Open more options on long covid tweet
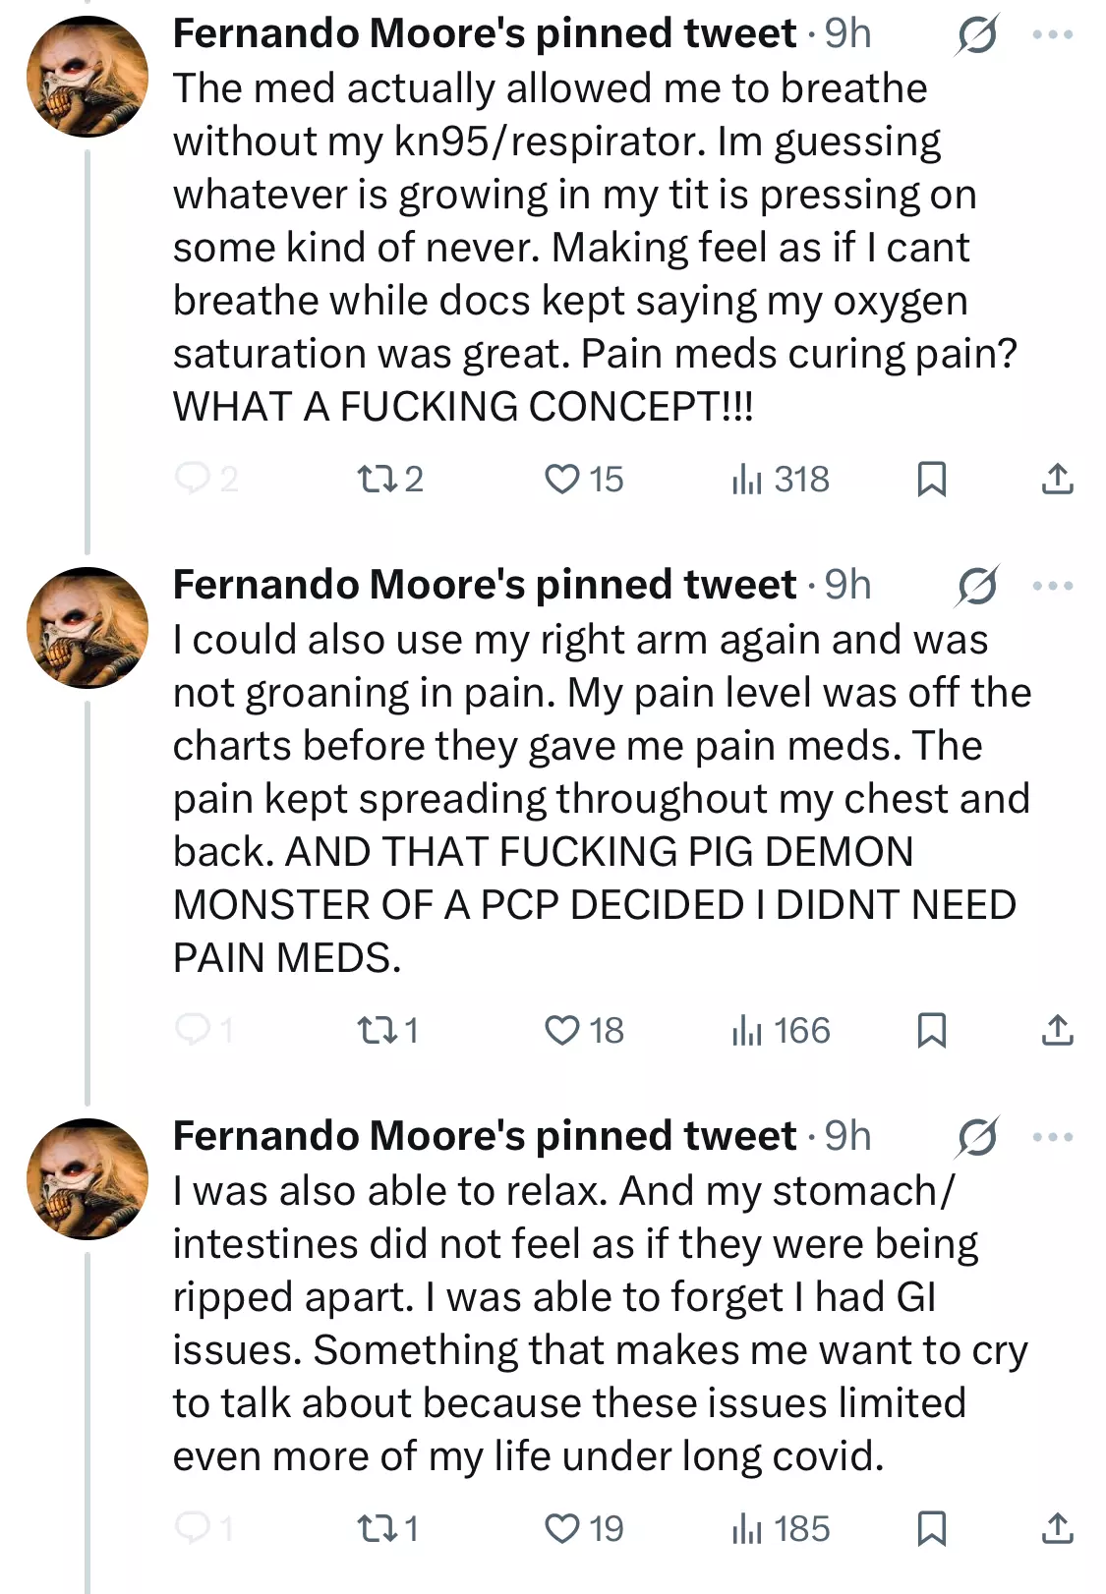The width and height of the screenshot is (1106, 1594). (1054, 1137)
